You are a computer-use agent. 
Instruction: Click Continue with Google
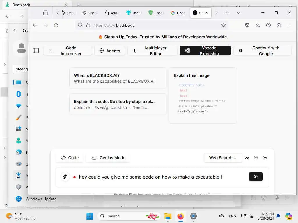[x=262, y=51]
